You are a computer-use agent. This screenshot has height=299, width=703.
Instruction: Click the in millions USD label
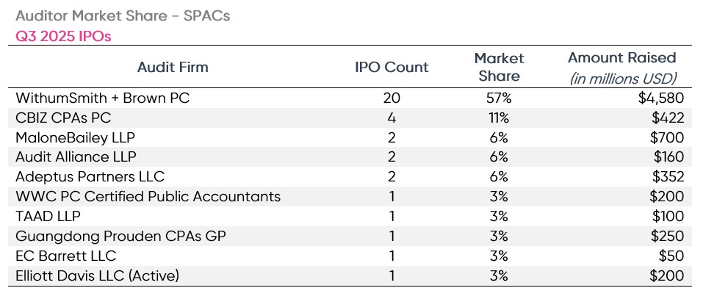click(x=623, y=78)
